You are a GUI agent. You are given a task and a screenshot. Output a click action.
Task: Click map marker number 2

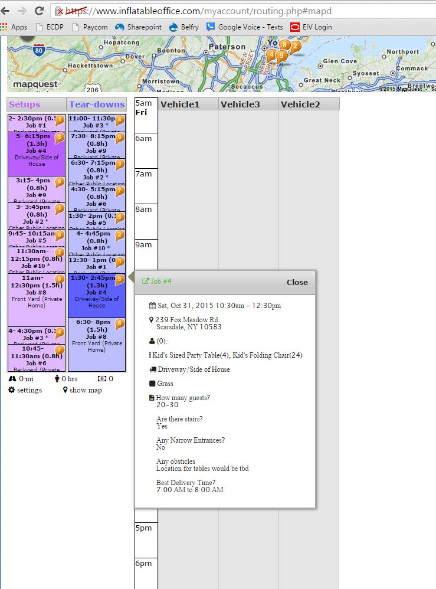[x=295, y=46]
